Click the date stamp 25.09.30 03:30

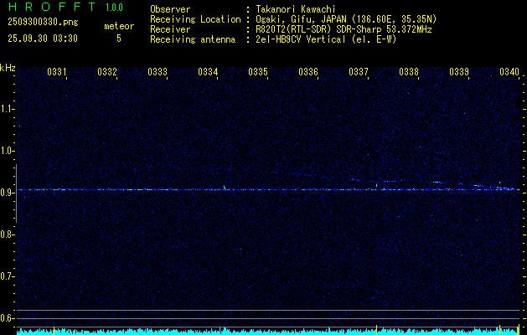click(43, 39)
